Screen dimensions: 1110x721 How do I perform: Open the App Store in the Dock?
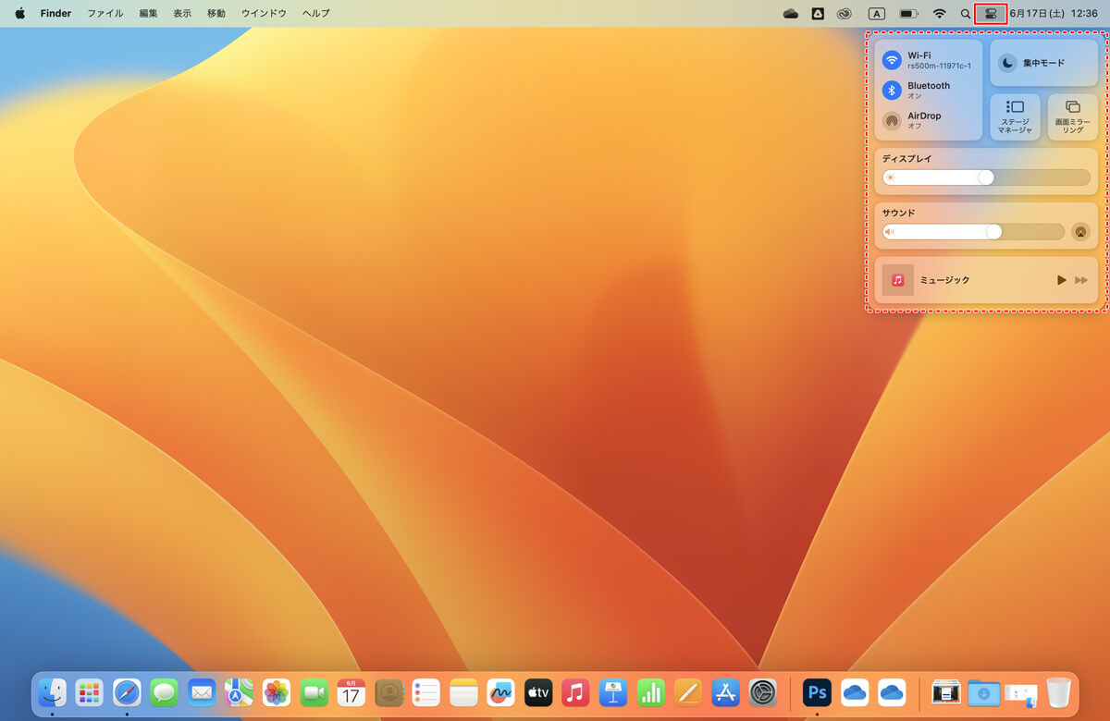click(725, 692)
